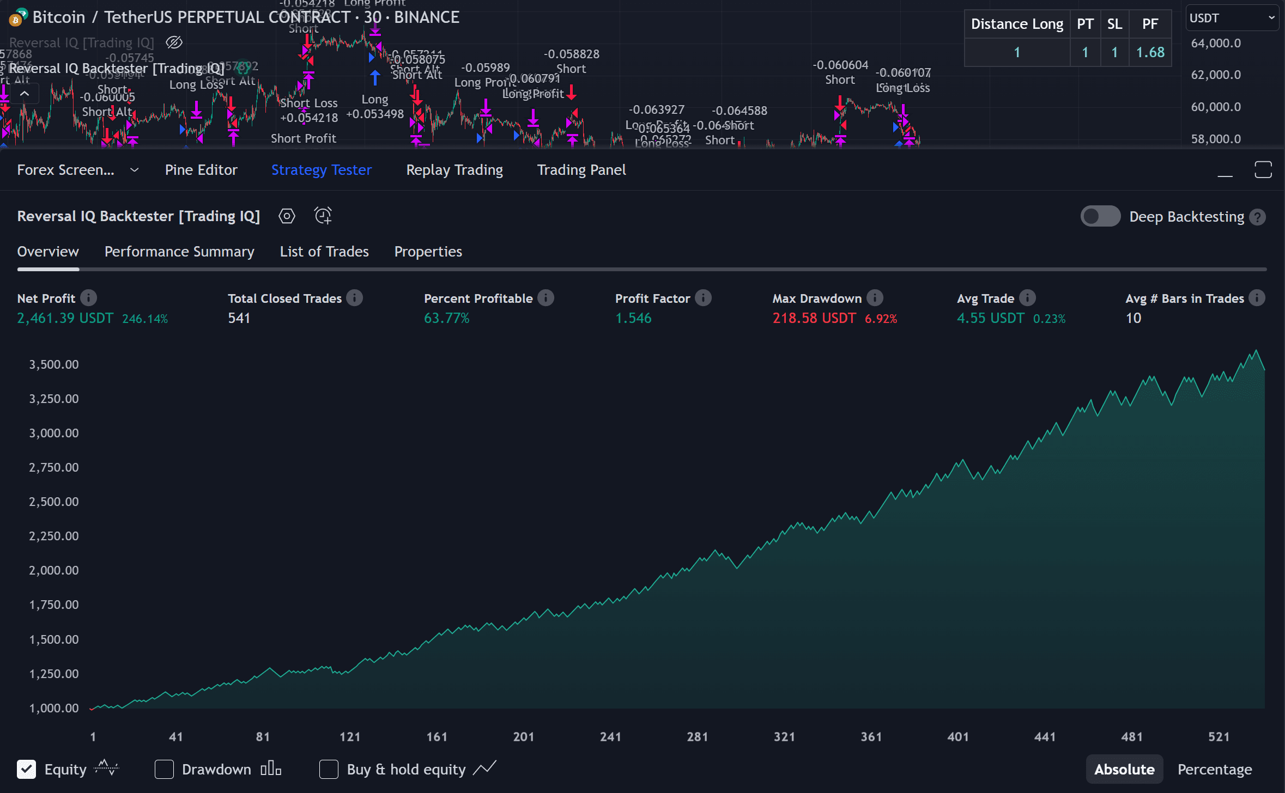Open the Trading Panel tab

(x=581, y=170)
